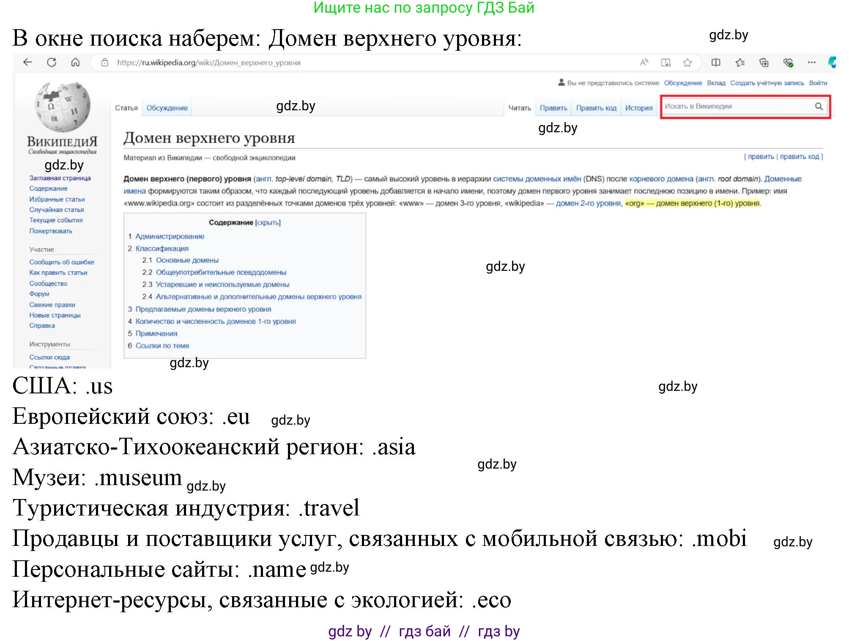Click the англ. link before top-level domain
The image size is (849, 641).
pos(264,179)
